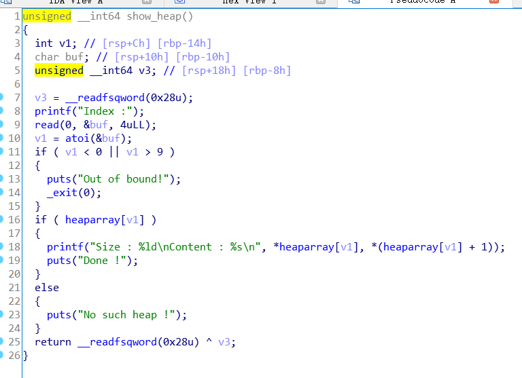This screenshot has width=522, height=378.
Task: Toggle breakpoint marker beside line 11
Action: pos(3,152)
